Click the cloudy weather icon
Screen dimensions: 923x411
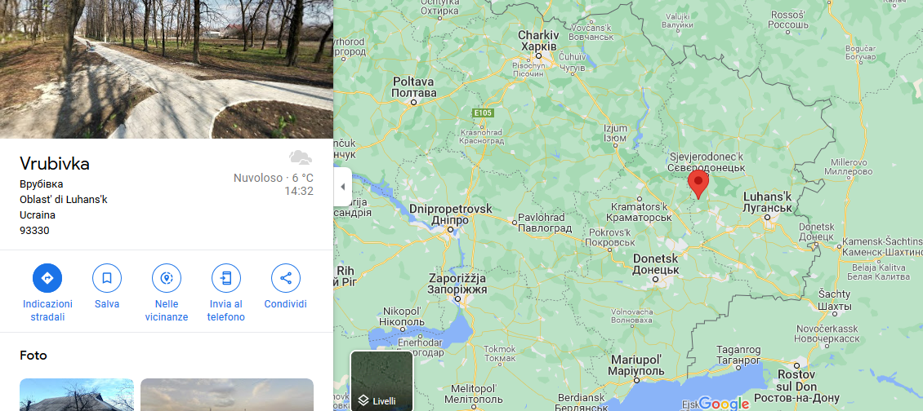301,157
